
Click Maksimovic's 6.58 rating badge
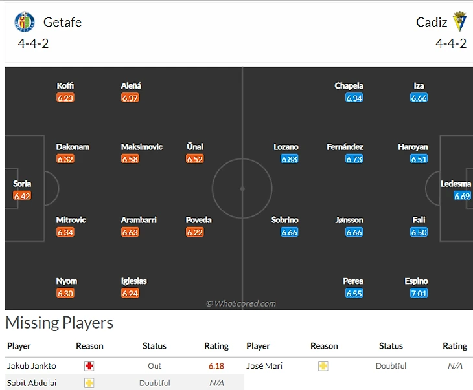pos(130,159)
